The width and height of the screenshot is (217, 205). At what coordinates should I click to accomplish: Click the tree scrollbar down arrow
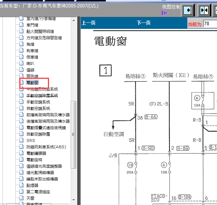click(x=74, y=200)
